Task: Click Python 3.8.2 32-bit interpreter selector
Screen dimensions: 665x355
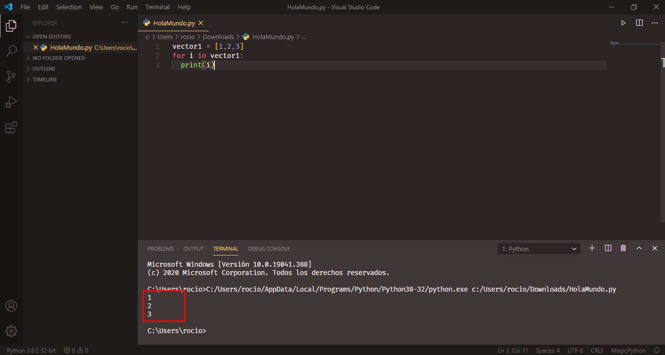Action: pos(31,350)
